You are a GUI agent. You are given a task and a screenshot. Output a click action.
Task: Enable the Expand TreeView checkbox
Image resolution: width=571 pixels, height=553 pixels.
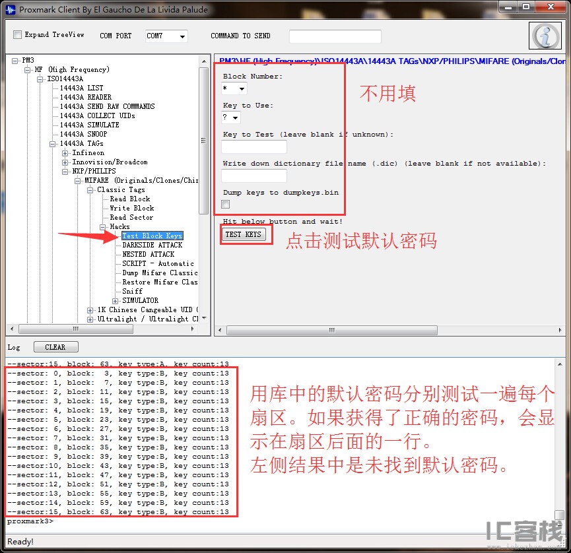17,34
